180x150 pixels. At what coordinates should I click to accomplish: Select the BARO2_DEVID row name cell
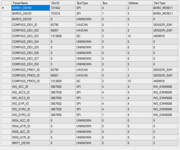30,14
